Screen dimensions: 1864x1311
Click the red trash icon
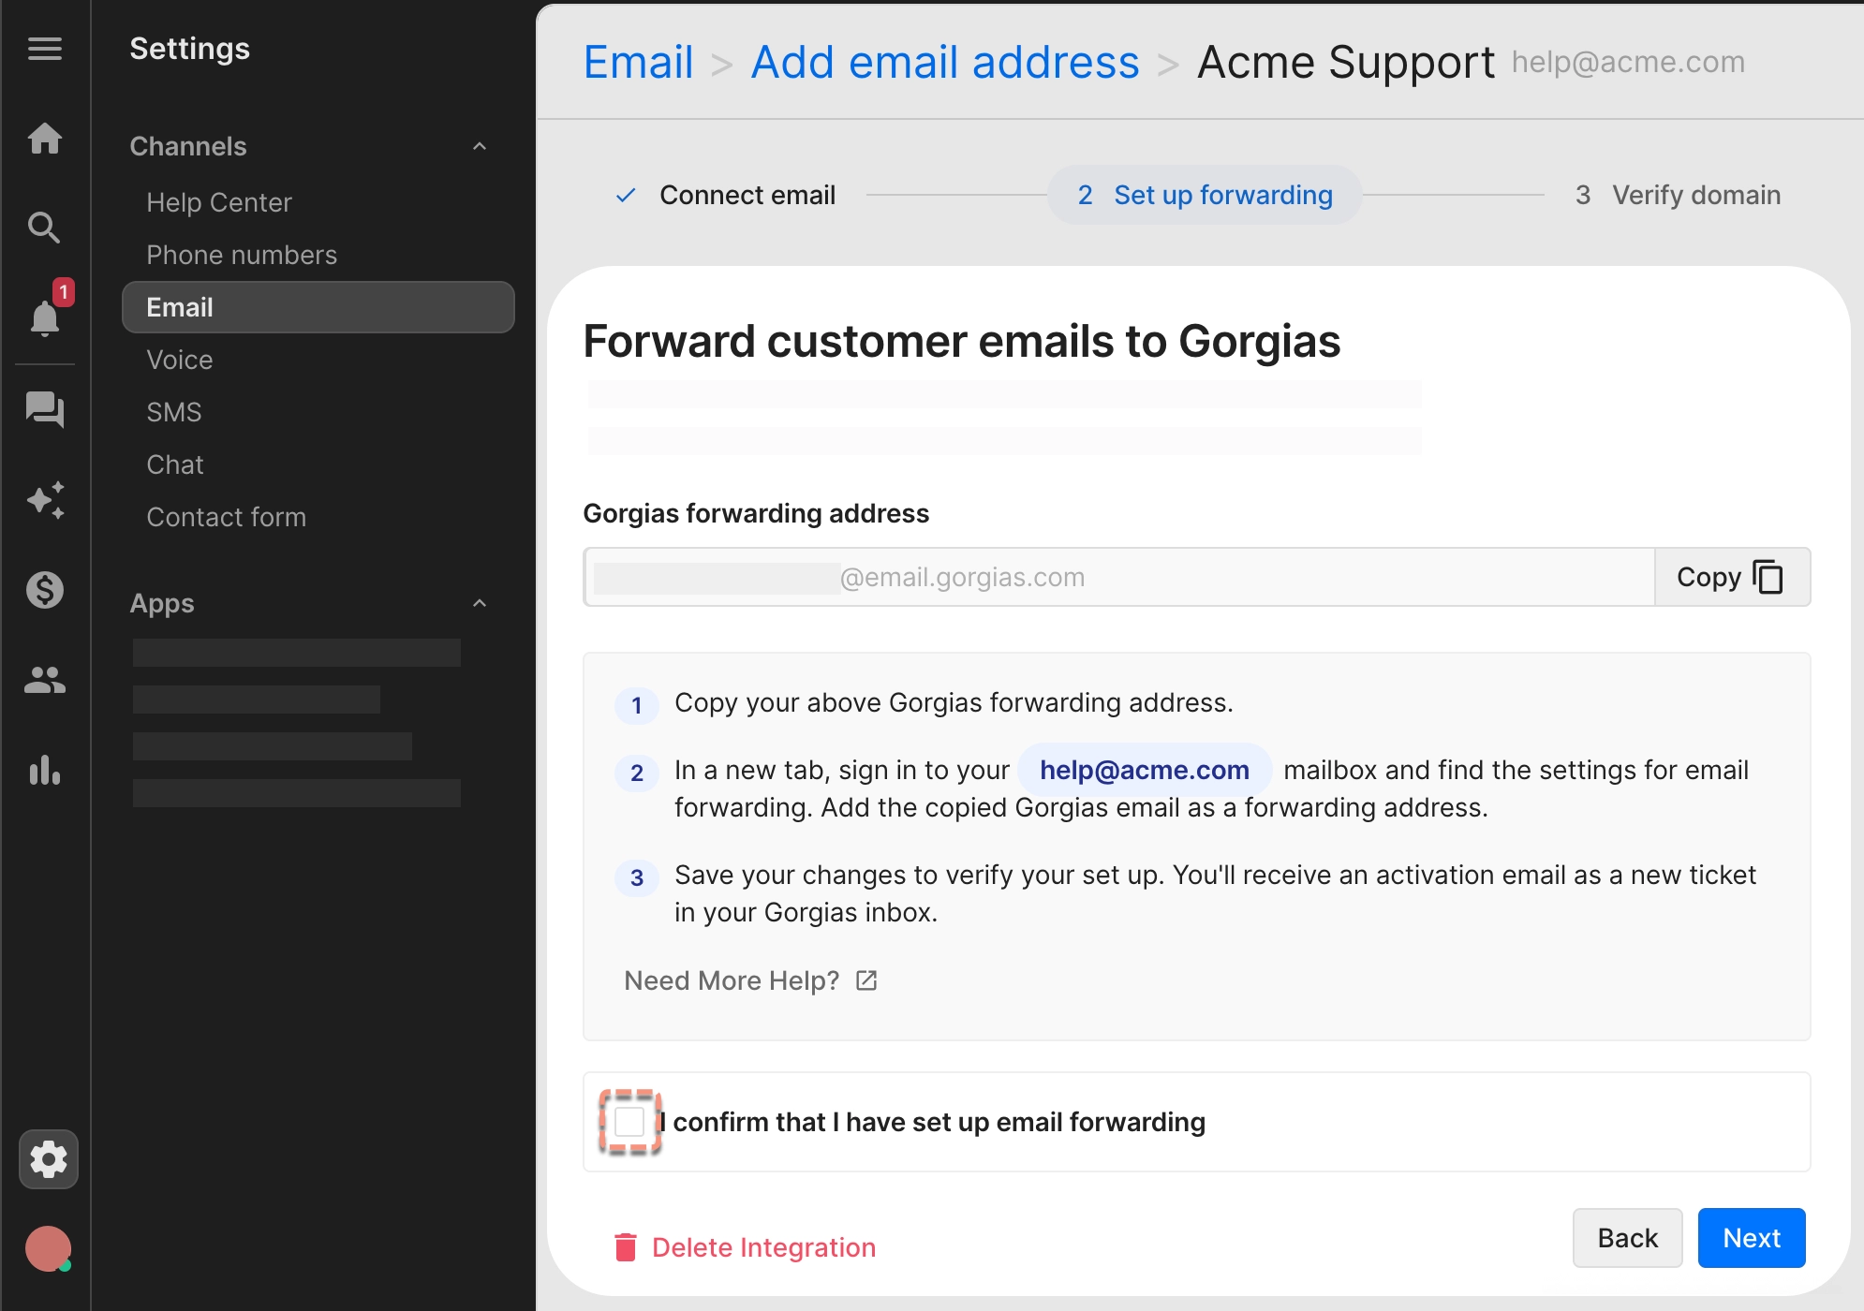(x=625, y=1247)
